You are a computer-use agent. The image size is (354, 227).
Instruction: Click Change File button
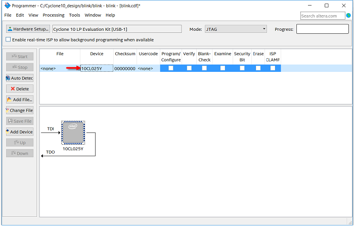[20, 110]
